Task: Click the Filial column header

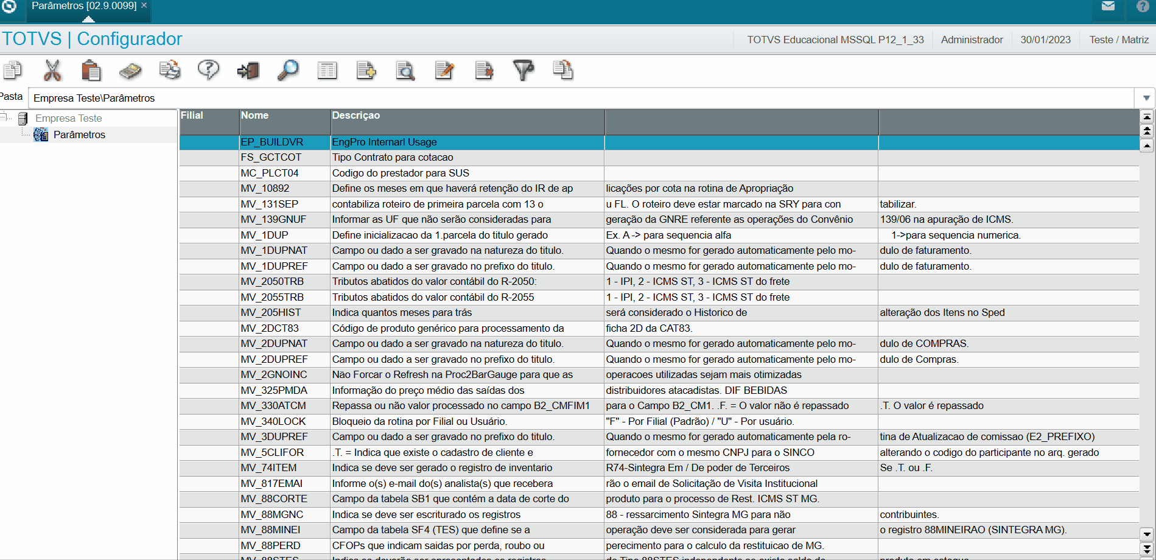Action: 209,122
